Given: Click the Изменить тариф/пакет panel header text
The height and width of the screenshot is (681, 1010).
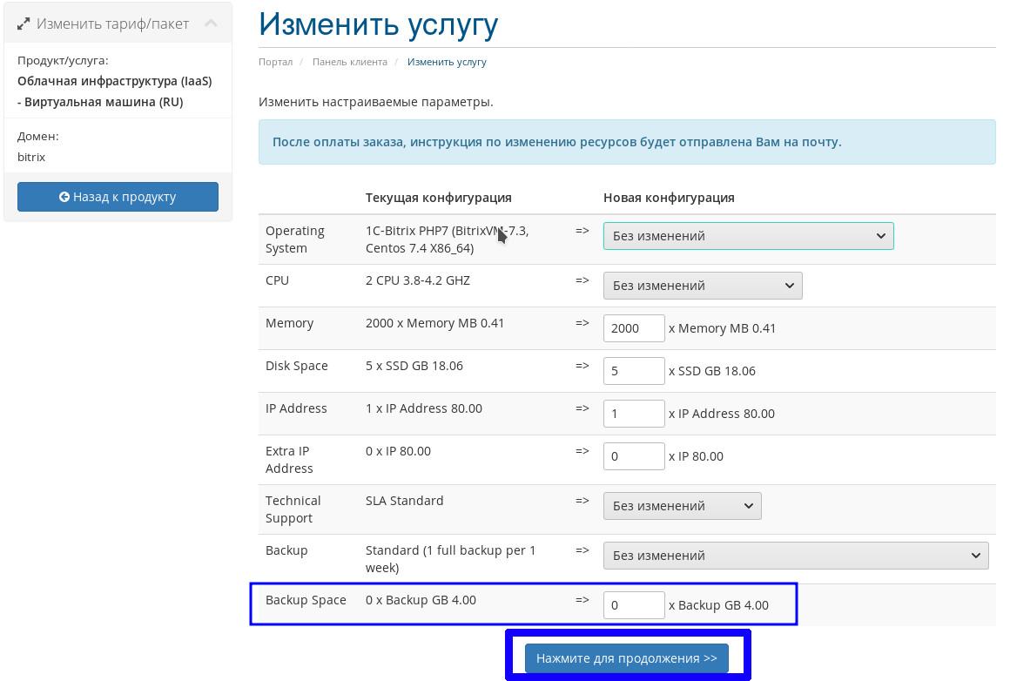Looking at the screenshot, I should [112, 24].
